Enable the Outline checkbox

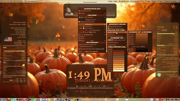[x=79, y=39]
